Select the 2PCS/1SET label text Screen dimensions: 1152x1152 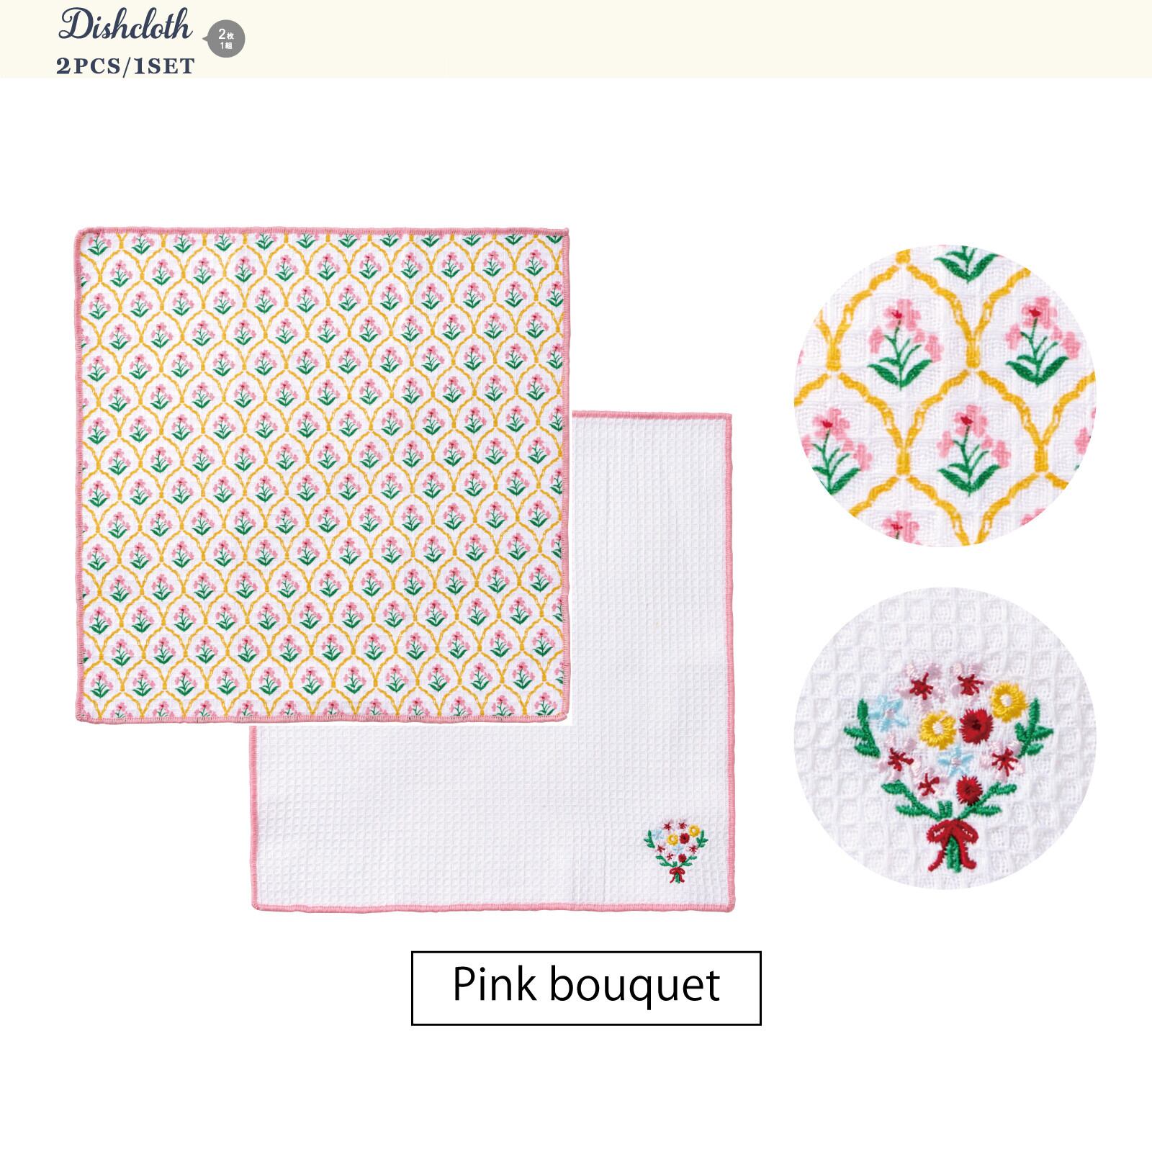[125, 66]
